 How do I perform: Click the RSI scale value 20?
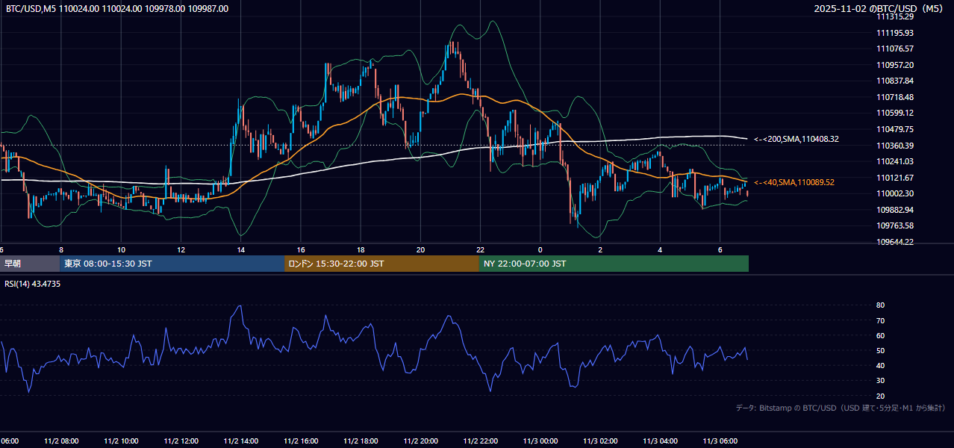(x=880, y=396)
